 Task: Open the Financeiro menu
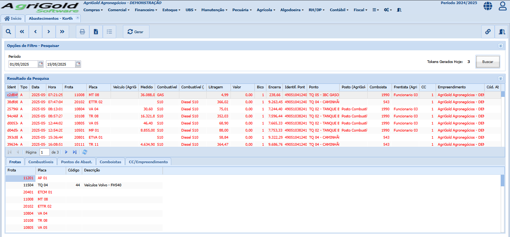(x=146, y=10)
